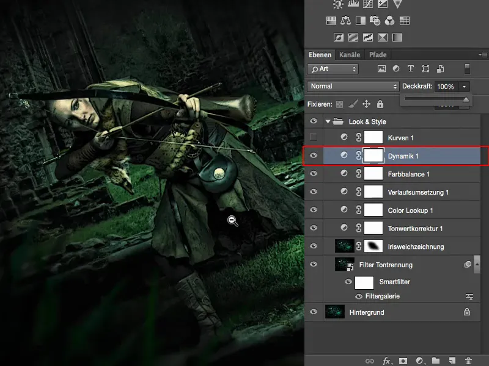489x366 pixels.
Task: Switch to the Kanäle tab
Action: (350, 54)
